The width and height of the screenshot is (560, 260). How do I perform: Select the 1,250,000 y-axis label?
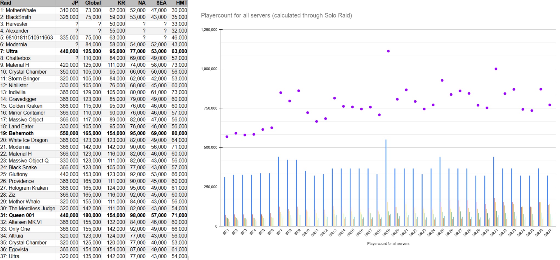tap(209, 30)
